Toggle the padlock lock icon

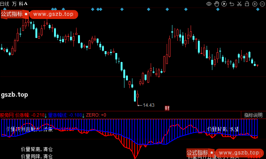(247, 4)
